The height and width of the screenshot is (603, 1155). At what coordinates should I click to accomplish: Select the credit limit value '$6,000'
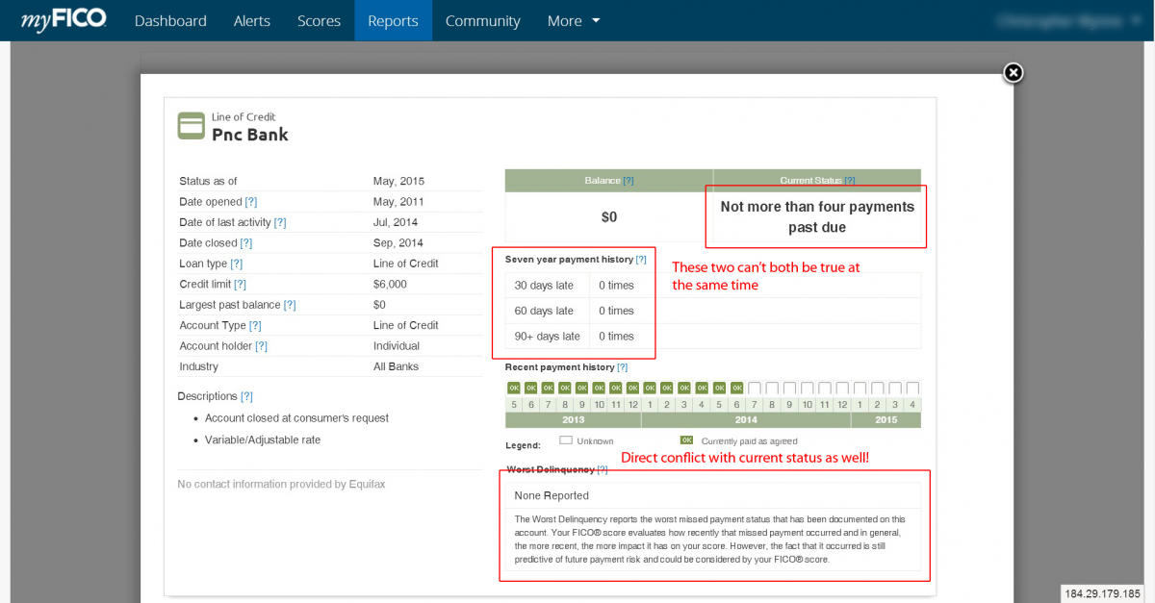tap(390, 284)
